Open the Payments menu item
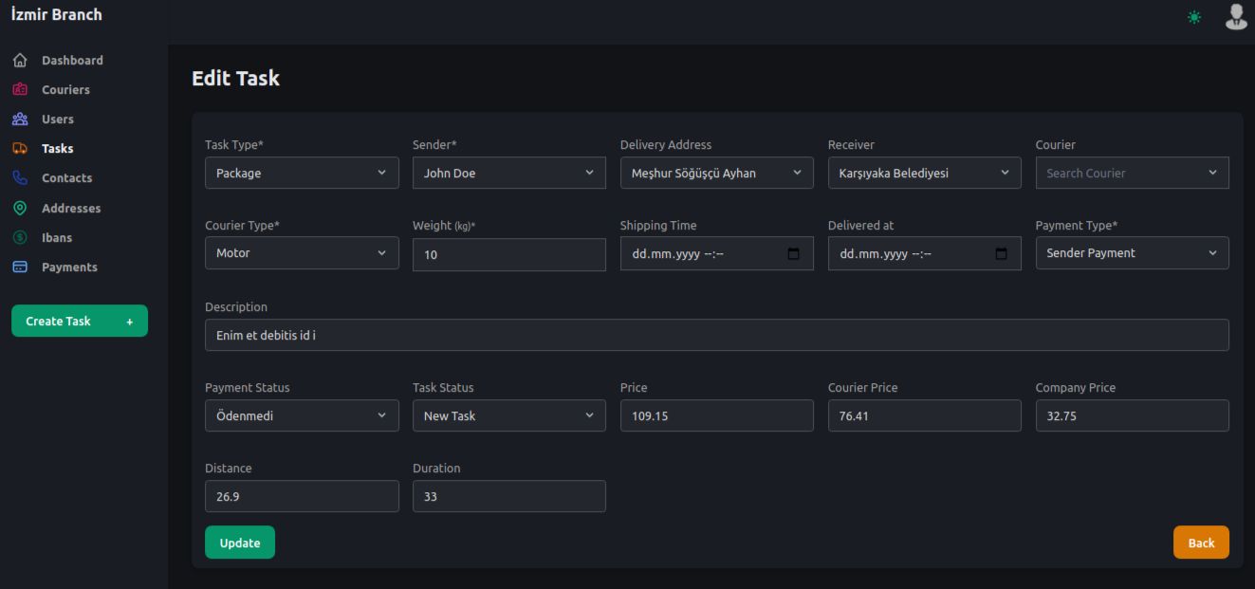This screenshot has height=589, width=1255. click(x=69, y=267)
